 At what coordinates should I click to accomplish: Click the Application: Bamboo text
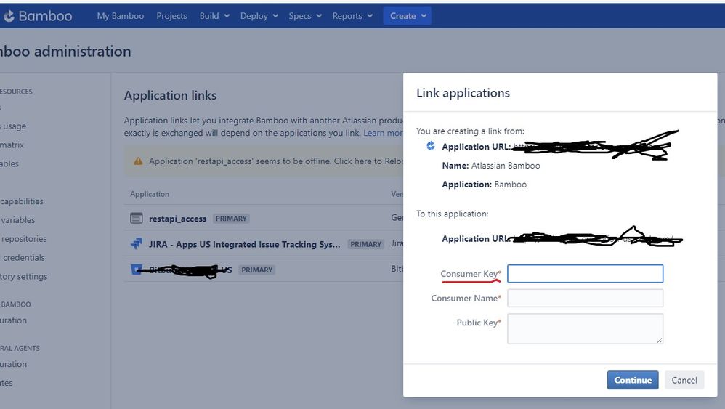tap(484, 185)
